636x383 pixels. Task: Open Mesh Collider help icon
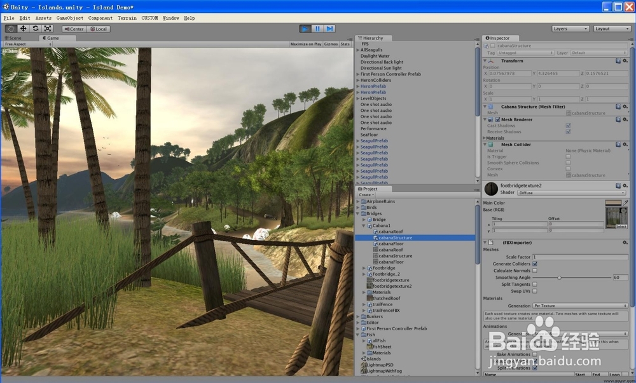click(x=618, y=145)
